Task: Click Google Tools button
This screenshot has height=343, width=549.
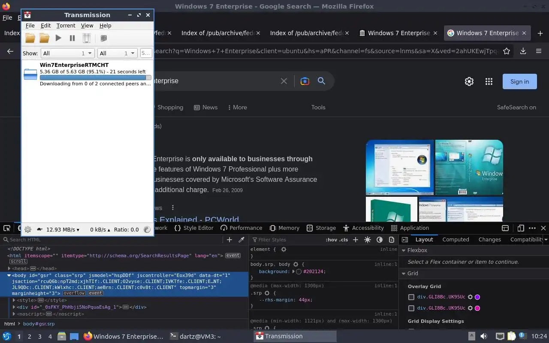Action: click(x=318, y=107)
